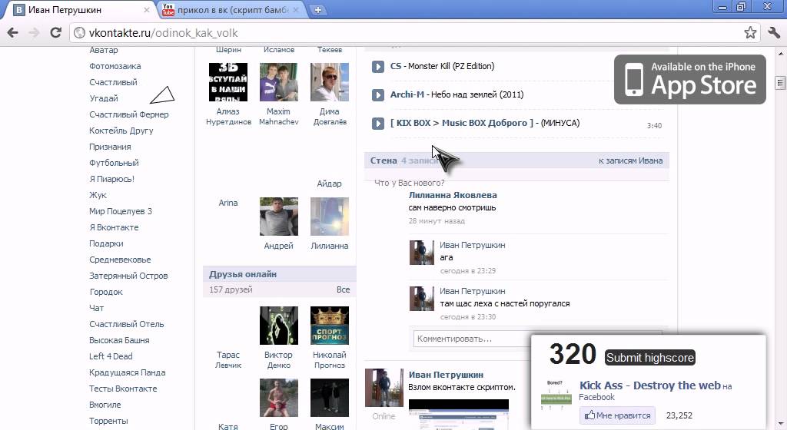Open the Счастливый Отель app link
Viewport: 787px width, 430px height.
point(127,324)
